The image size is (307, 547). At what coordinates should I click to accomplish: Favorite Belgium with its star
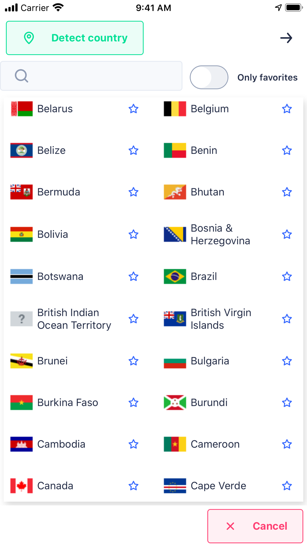pos(287,109)
